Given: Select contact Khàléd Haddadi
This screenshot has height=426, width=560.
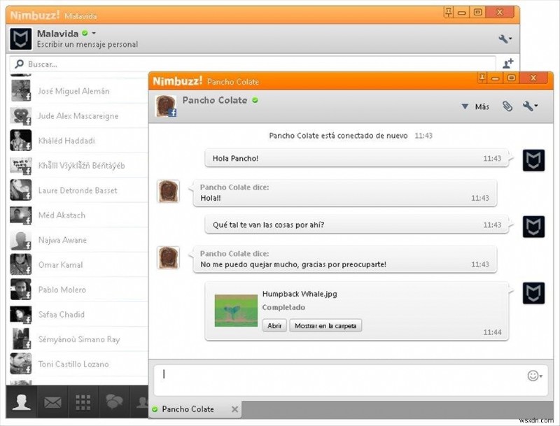Looking at the screenshot, I should click(x=78, y=141).
